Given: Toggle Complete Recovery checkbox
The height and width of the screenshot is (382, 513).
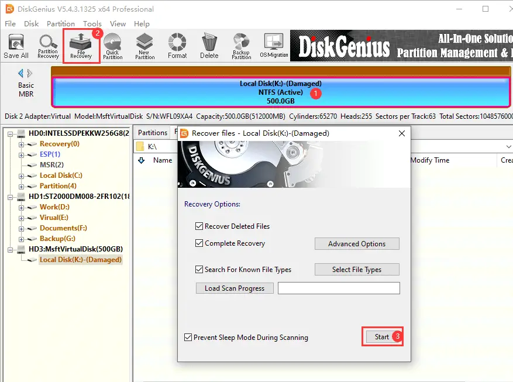Looking at the screenshot, I should (x=199, y=243).
